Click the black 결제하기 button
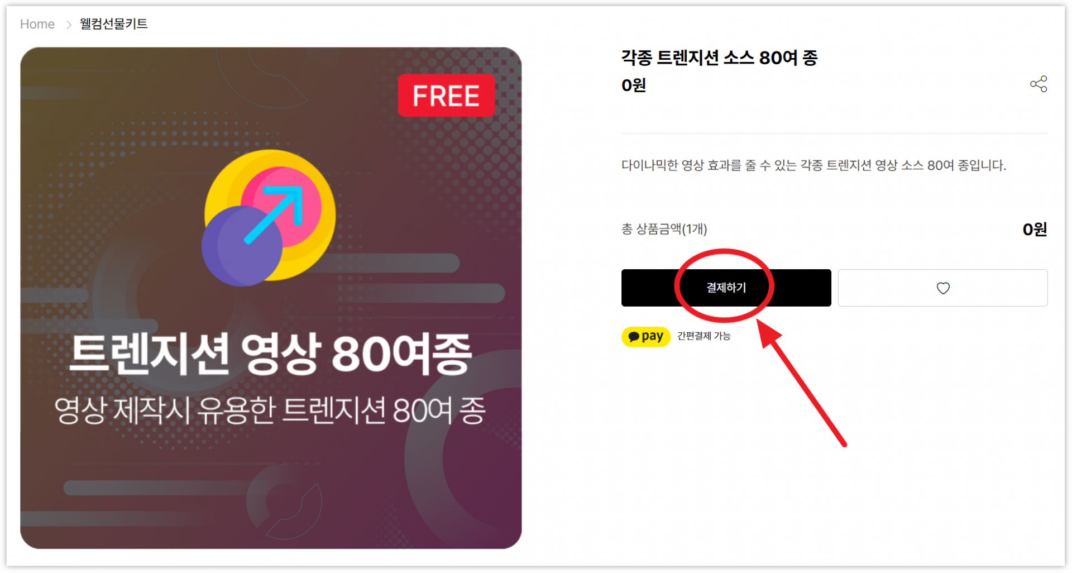1072x573 pixels. (x=726, y=288)
